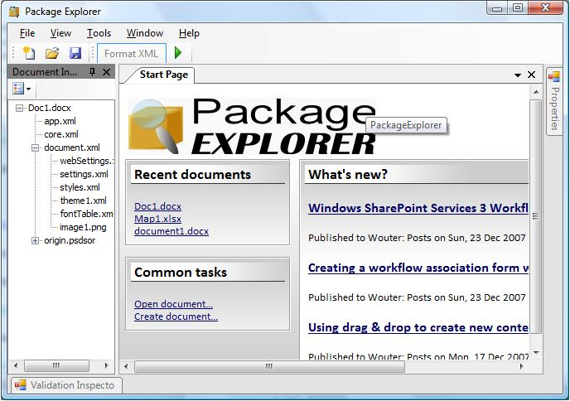
Task: Select theme1.xml in the tree
Action: tap(83, 200)
